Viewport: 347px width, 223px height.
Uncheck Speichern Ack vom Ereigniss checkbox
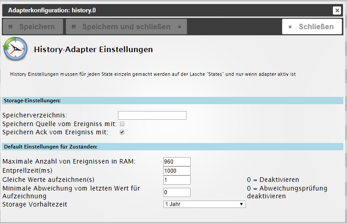(122, 133)
